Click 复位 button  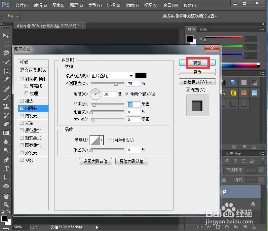click(197, 72)
